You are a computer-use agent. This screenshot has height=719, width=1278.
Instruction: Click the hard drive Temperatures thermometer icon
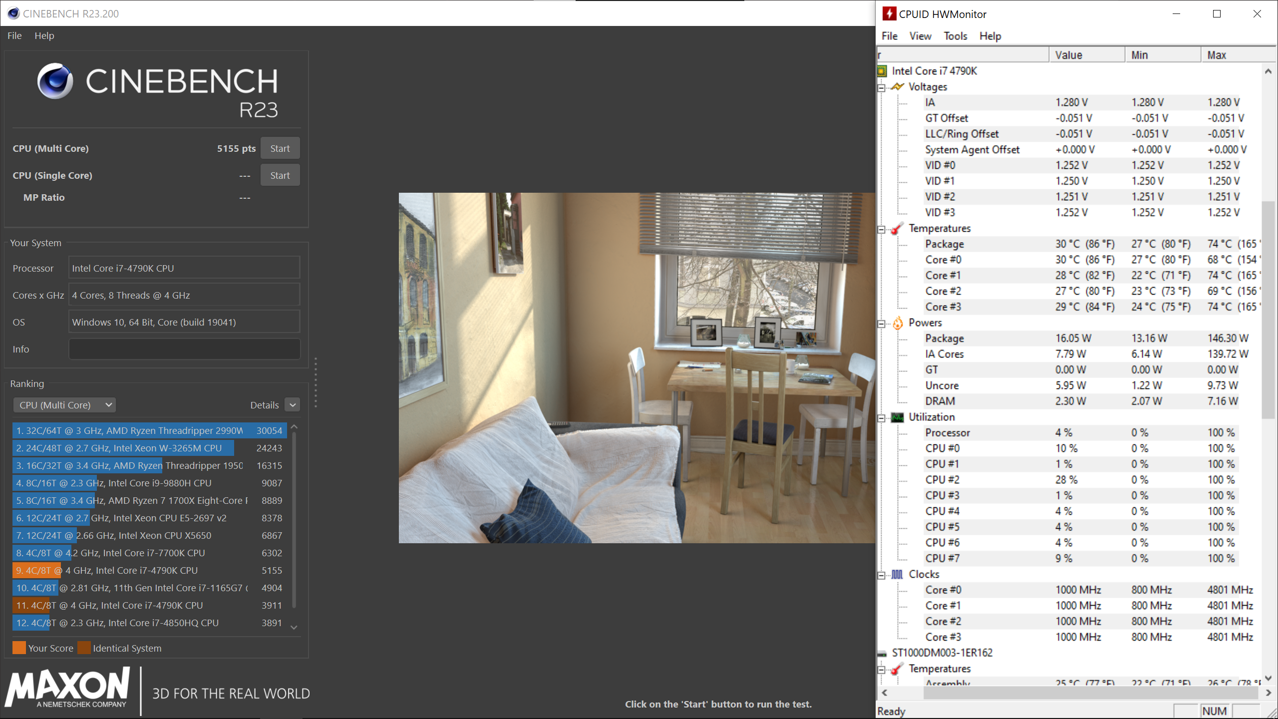898,669
